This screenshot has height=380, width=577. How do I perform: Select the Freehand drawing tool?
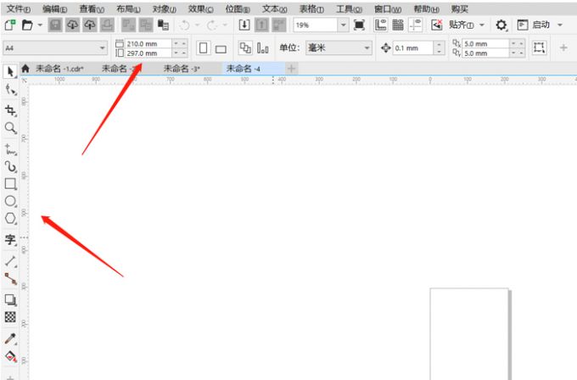(x=10, y=149)
